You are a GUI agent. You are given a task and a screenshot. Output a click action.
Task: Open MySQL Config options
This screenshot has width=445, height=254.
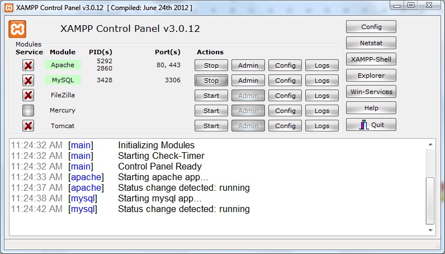point(285,81)
